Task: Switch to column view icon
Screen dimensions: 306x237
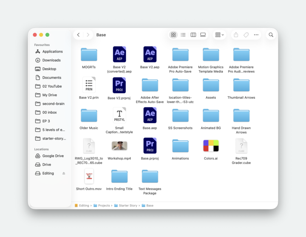Action: click(x=193, y=35)
